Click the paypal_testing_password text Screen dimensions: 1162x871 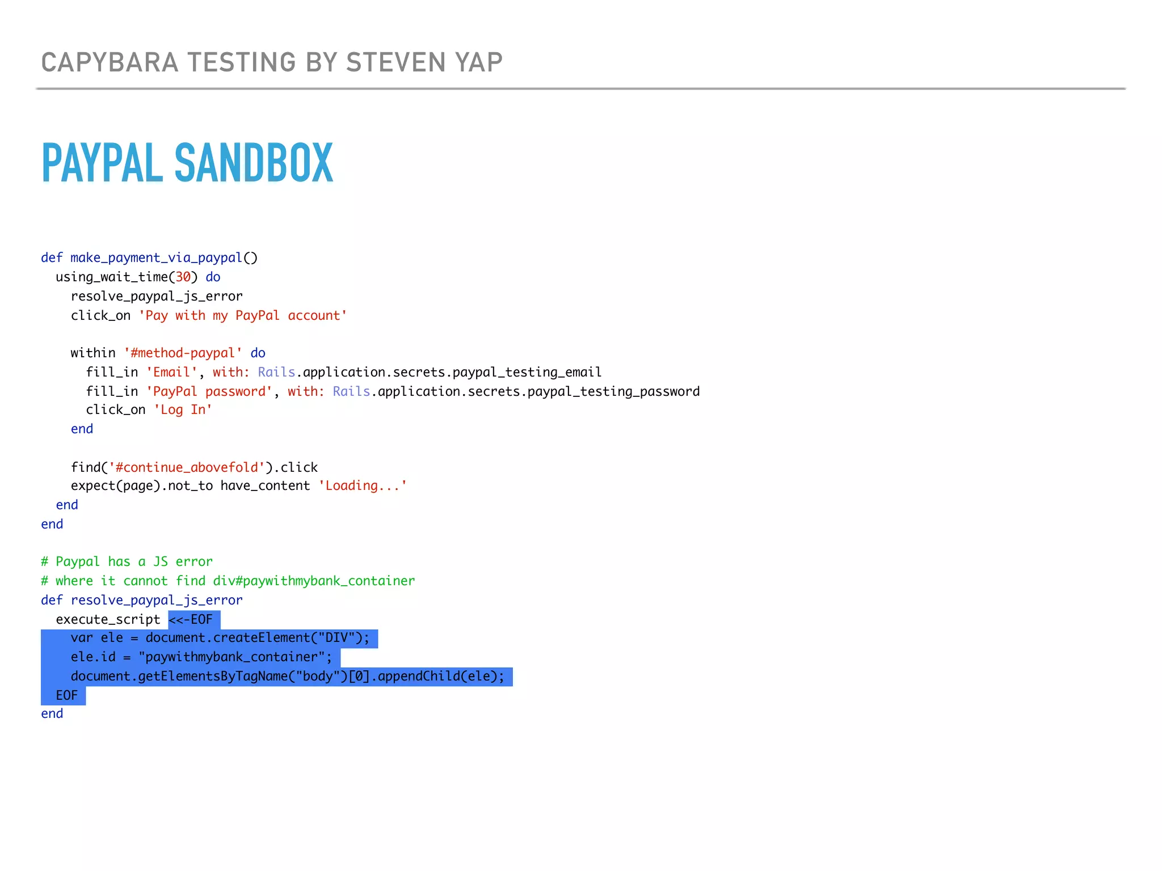coord(613,392)
